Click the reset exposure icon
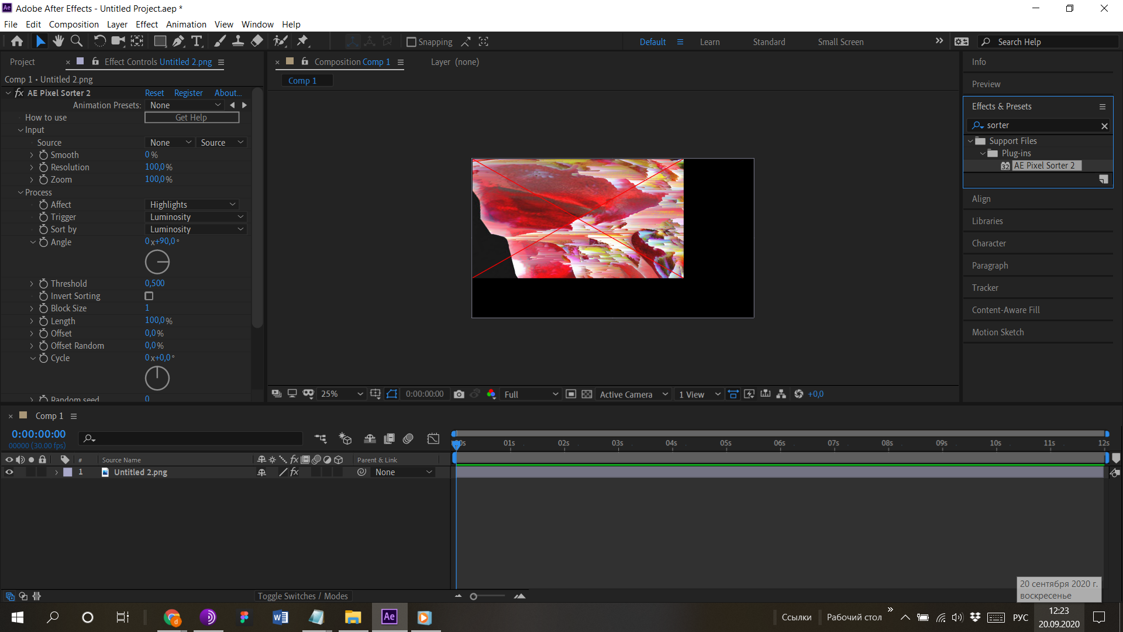The image size is (1123, 632). tap(798, 394)
